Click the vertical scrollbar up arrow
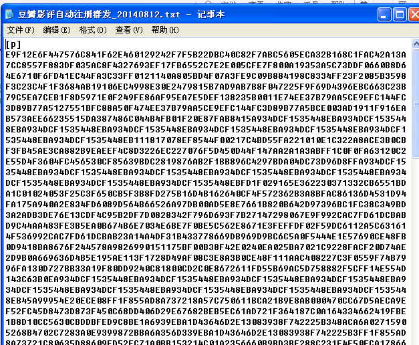The width and height of the screenshot is (419, 345). coord(416,43)
